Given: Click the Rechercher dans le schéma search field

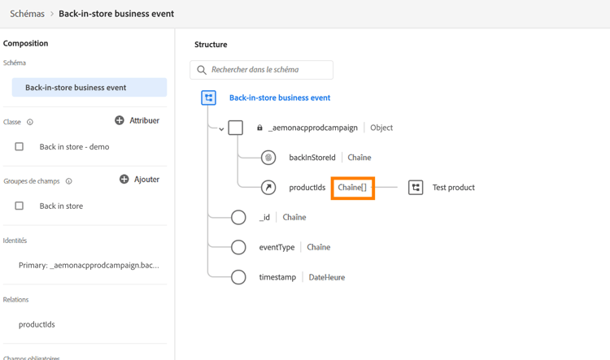Looking at the screenshot, I should pos(268,70).
